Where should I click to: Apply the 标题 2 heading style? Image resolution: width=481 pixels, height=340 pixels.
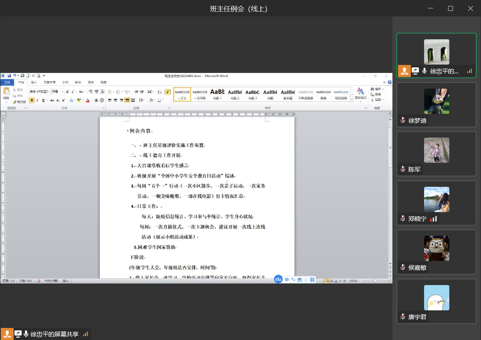coord(235,94)
